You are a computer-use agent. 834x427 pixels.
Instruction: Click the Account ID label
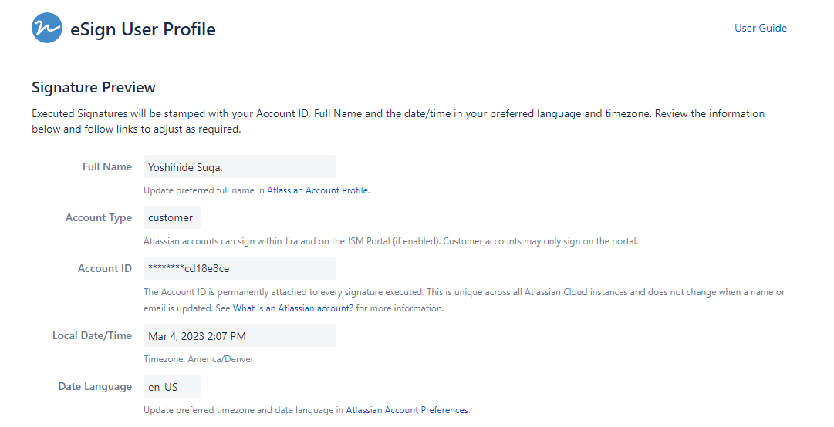coord(105,269)
